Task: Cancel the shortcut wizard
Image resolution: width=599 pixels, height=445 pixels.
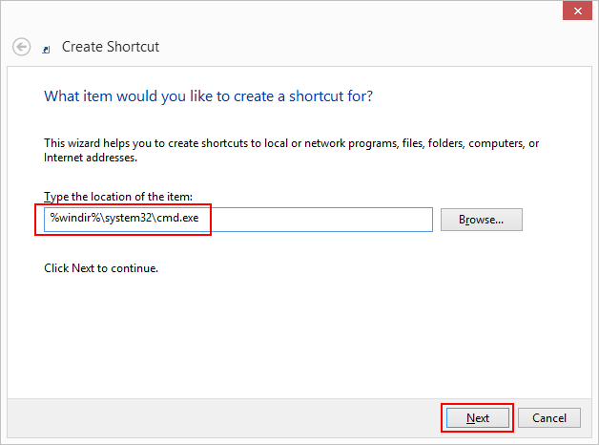Action: 549,417
